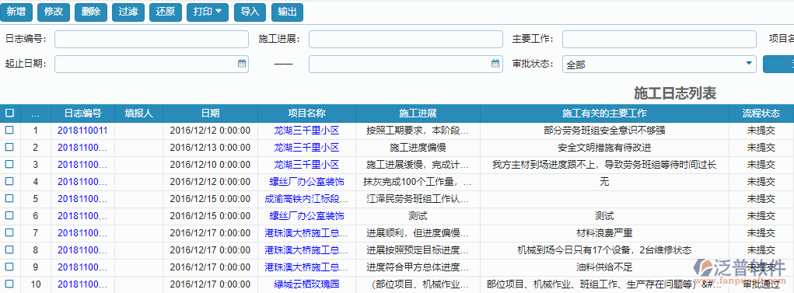Image resolution: width=794 pixels, height=293 pixels.
Task: Click the 江泽民劳务班组工作认 progress cell
Action: (418, 199)
